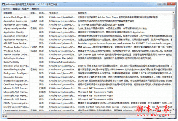178x121 pixels.
Task: Select ASP.NET State Service row
Action: [87, 43]
